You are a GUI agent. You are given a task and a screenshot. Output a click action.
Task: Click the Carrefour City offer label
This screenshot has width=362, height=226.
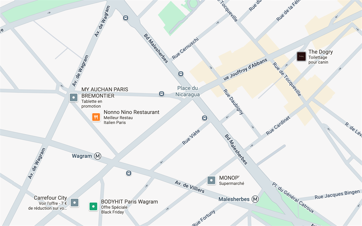[x=48, y=203]
